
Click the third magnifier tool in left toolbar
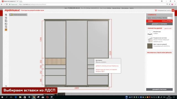pos(6,21)
